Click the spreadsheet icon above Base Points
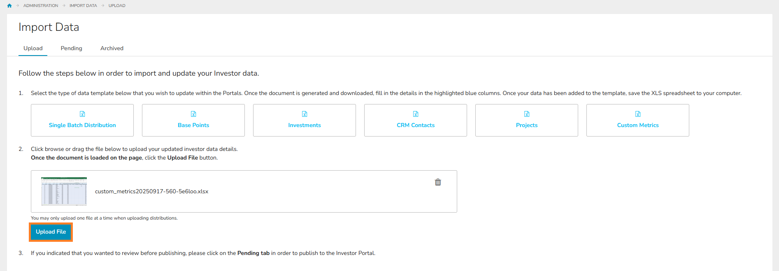 tap(193, 114)
